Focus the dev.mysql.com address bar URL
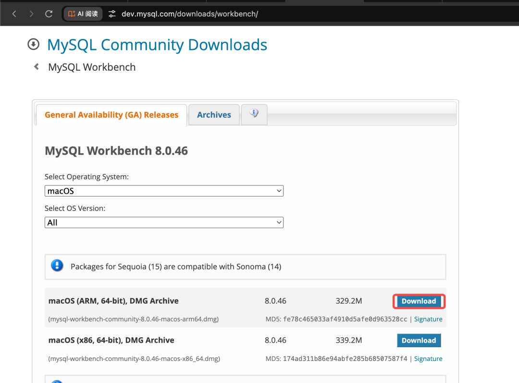Screen dimensions: 519x383 [x=190, y=14]
